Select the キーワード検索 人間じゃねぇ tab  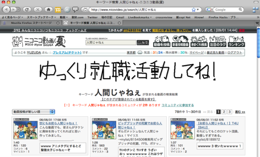92,23
